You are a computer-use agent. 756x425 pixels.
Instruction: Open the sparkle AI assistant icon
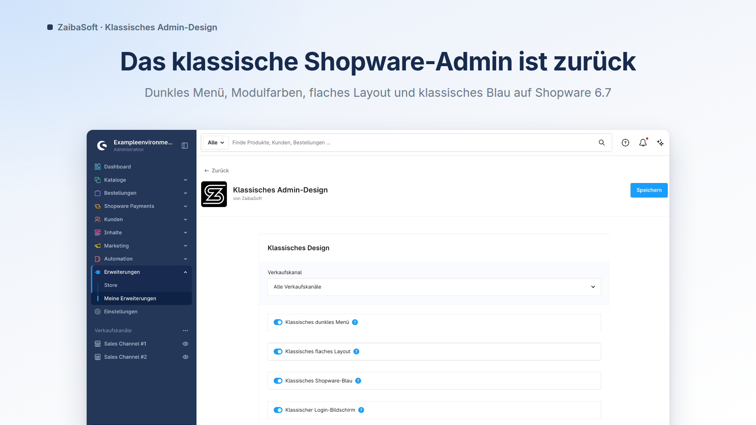(x=660, y=143)
